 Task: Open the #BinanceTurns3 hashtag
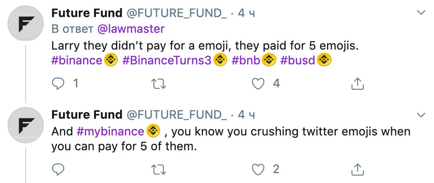pos(167,60)
